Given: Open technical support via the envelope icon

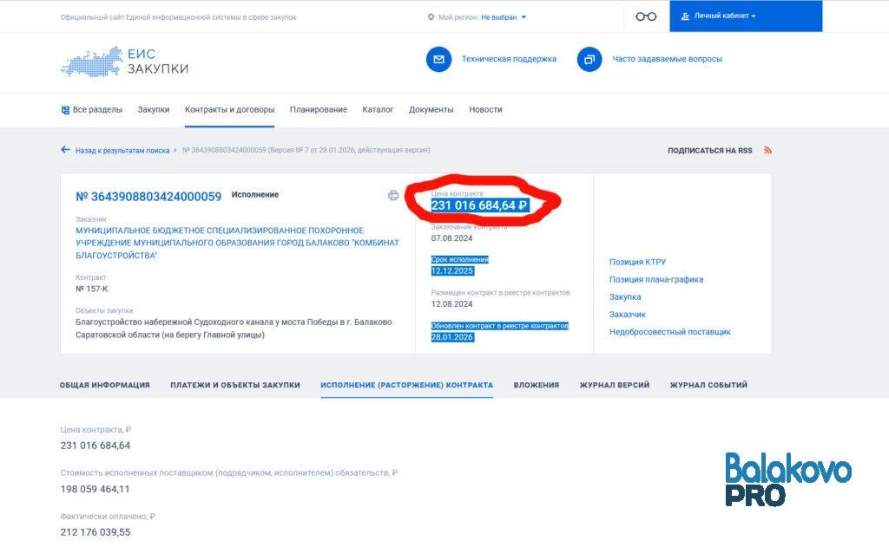Looking at the screenshot, I should click(438, 59).
